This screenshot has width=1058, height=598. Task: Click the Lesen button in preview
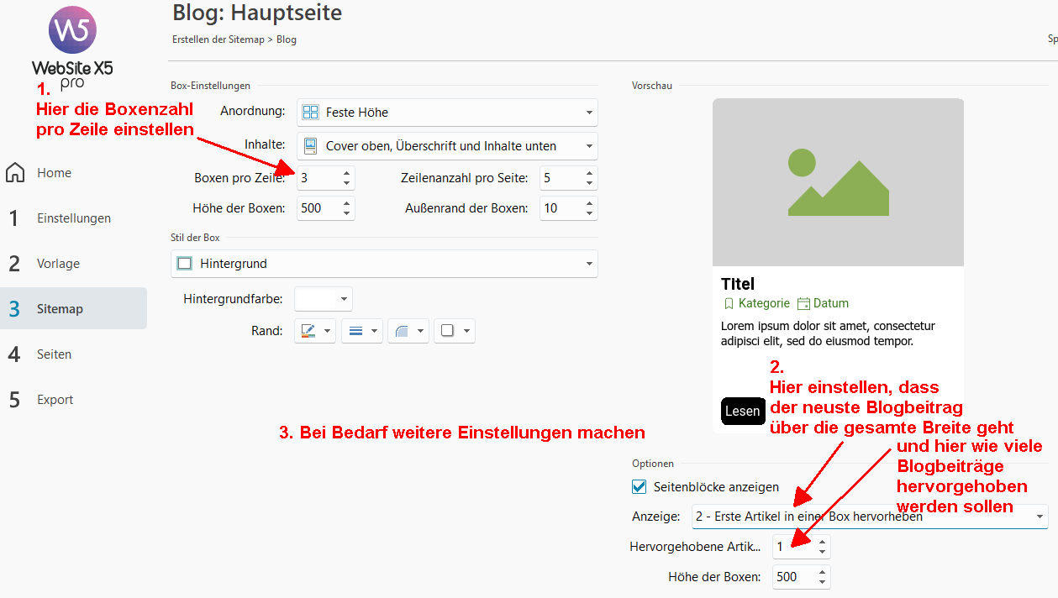(742, 412)
